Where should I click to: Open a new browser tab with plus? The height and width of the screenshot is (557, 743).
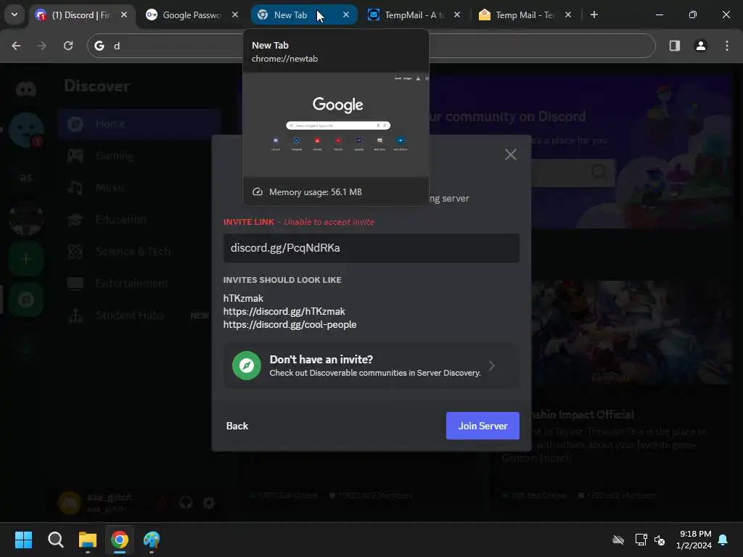tap(594, 15)
